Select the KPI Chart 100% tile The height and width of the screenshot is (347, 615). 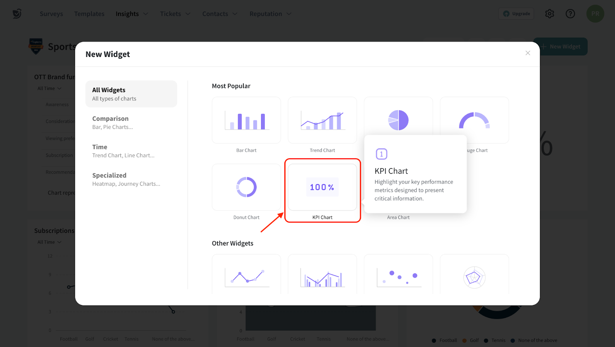coord(322,187)
